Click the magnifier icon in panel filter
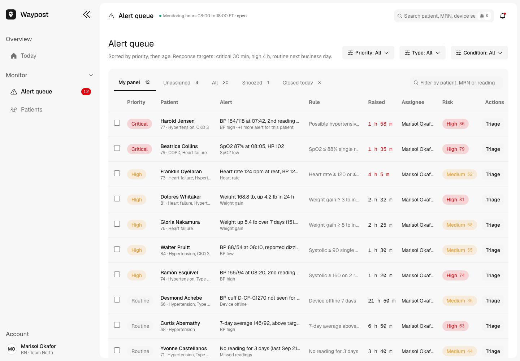This screenshot has height=361, width=520. (416, 83)
